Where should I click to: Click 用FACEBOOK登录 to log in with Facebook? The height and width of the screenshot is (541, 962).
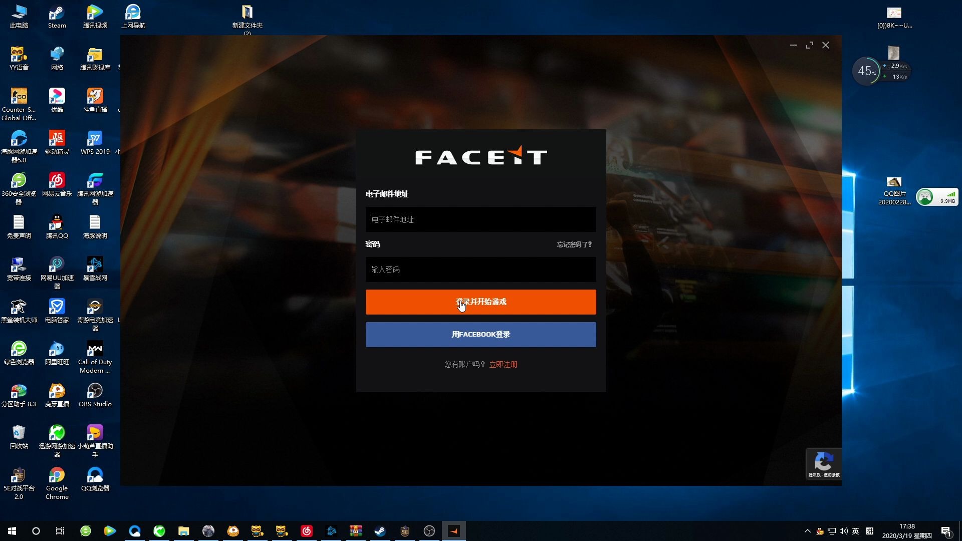click(480, 334)
